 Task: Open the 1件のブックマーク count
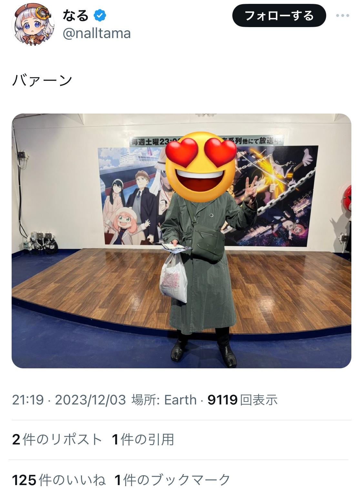coord(173,480)
